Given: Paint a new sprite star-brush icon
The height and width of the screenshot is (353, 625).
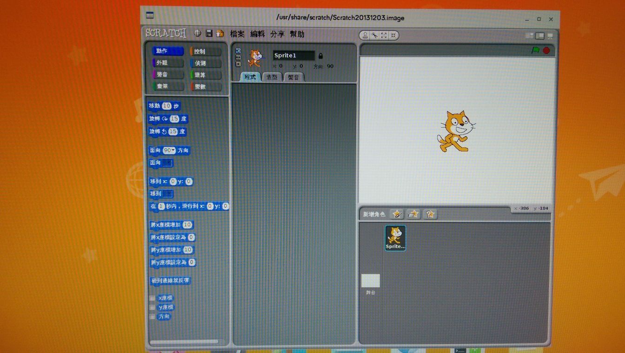Looking at the screenshot, I should click(397, 214).
